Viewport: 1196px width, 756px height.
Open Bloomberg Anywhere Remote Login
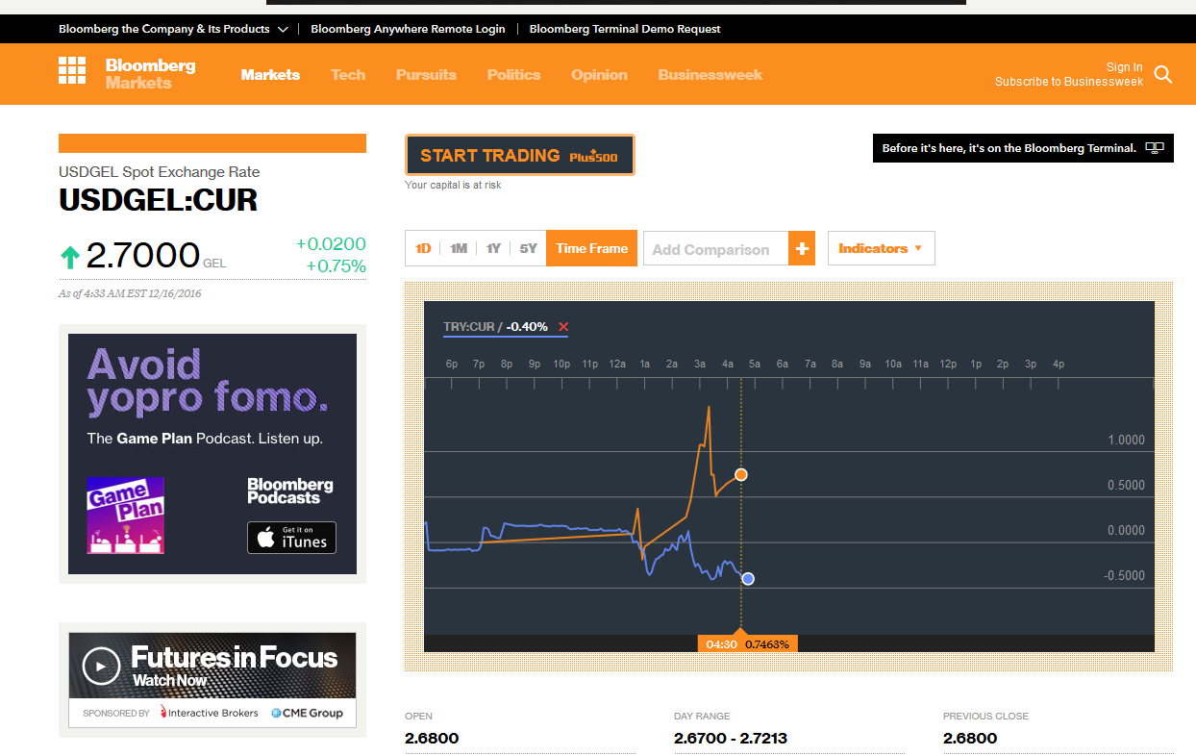(x=408, y=29)
